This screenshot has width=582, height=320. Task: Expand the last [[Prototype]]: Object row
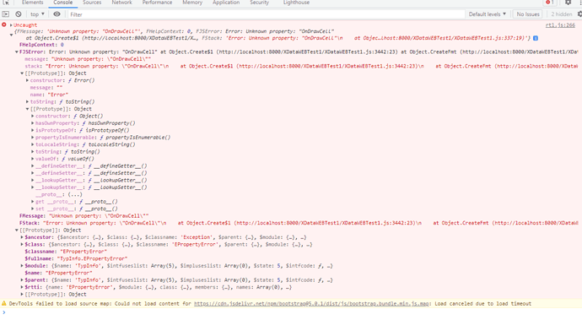(x=22, y=294)
